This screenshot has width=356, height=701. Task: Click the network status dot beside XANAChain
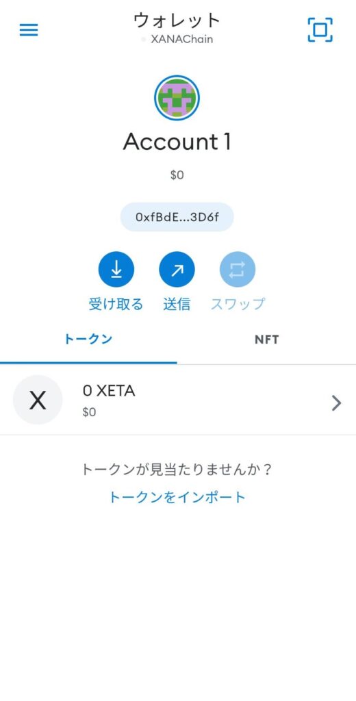tap(144, 39)
